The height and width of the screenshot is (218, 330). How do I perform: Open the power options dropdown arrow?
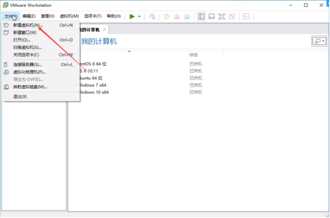(x=139, y=16)
